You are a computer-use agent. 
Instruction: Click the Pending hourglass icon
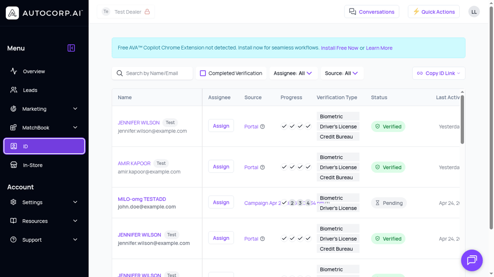(x=377, y=203)
